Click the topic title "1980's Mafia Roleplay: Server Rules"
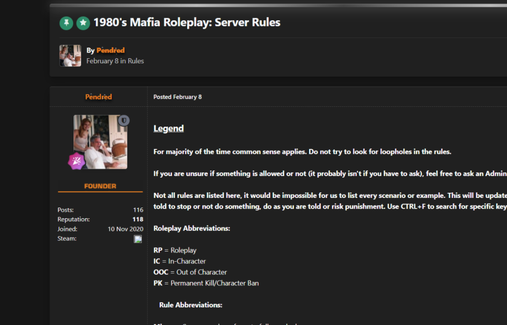This screenshot has width=507, height=325. coord(187,23)
